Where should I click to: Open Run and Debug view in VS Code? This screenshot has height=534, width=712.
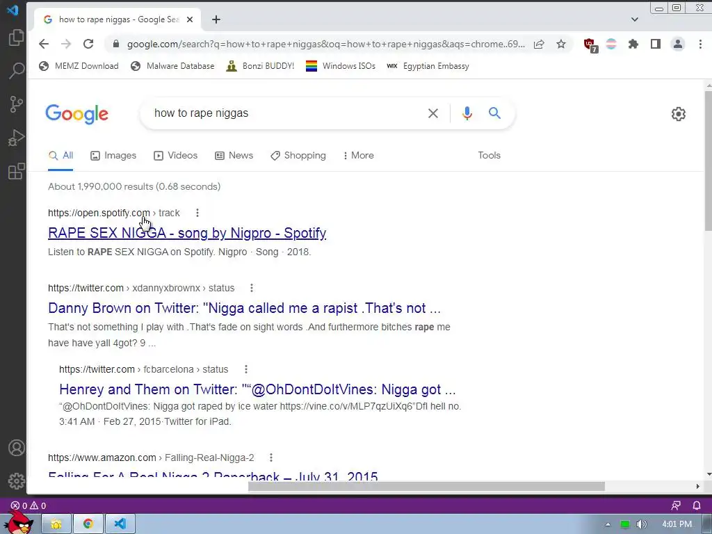click(17, 138)
